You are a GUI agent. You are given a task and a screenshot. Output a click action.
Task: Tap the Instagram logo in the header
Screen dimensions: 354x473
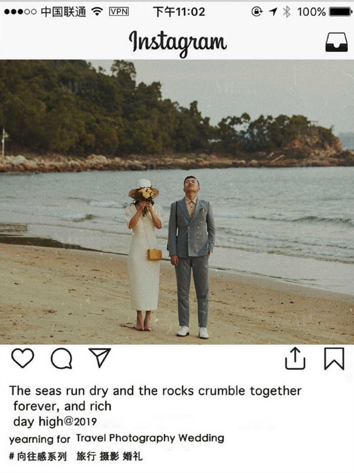(x=178, y=43)
